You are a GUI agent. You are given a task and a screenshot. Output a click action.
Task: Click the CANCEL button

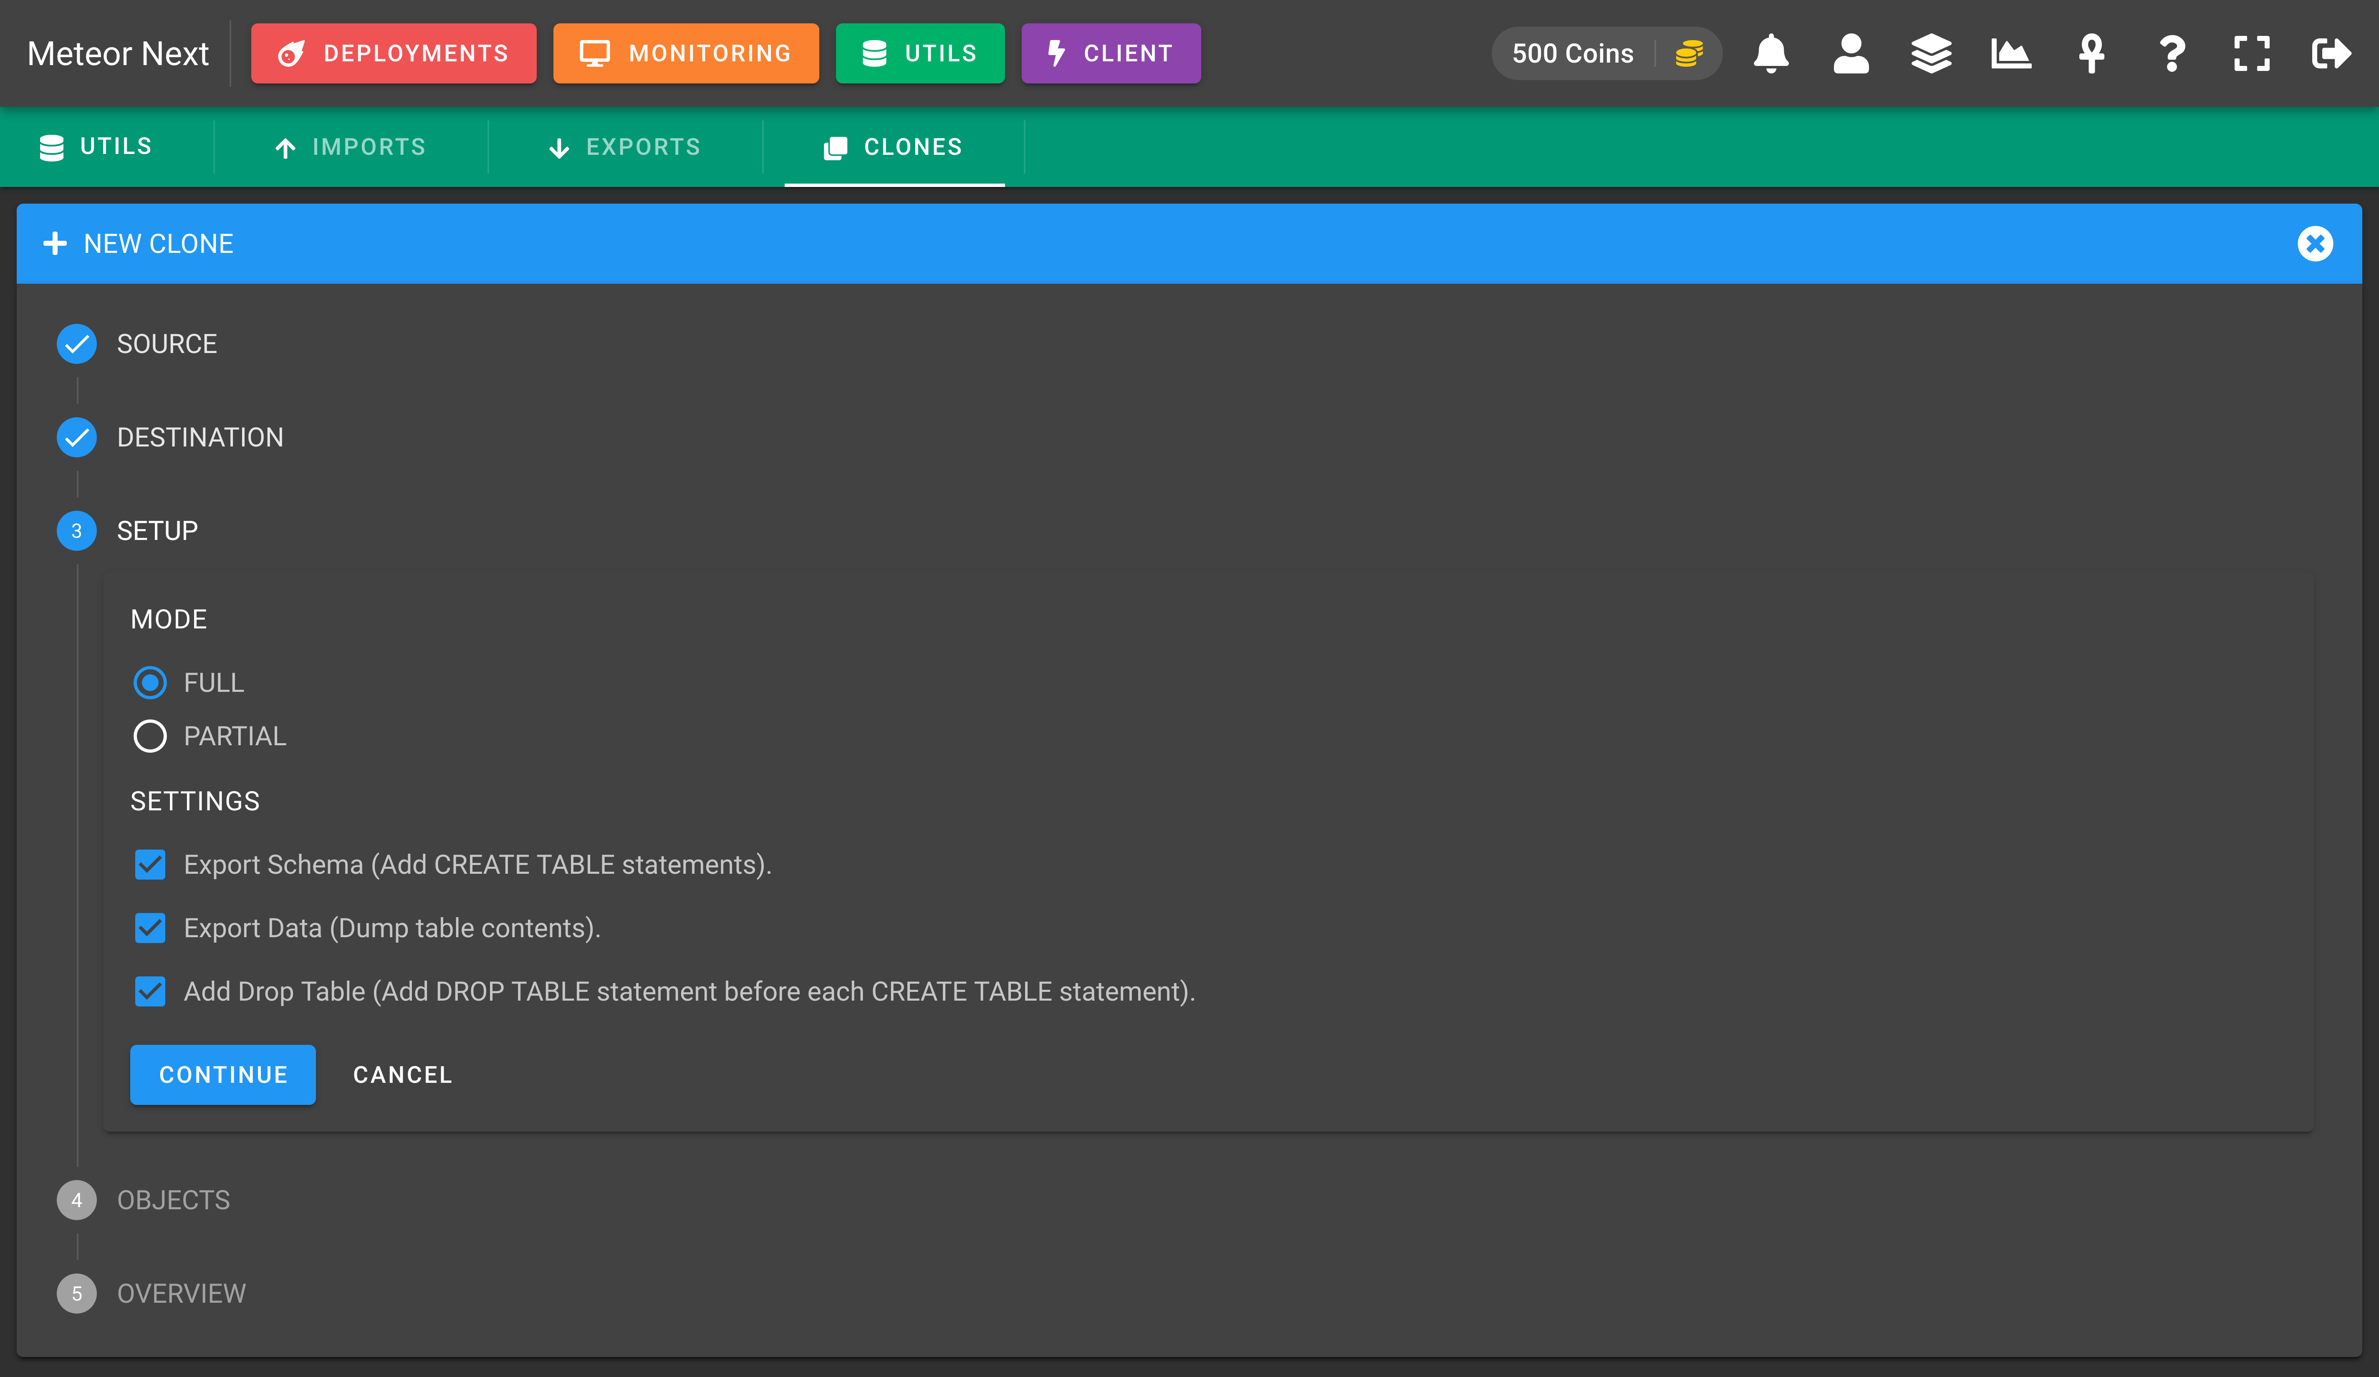403,1074
